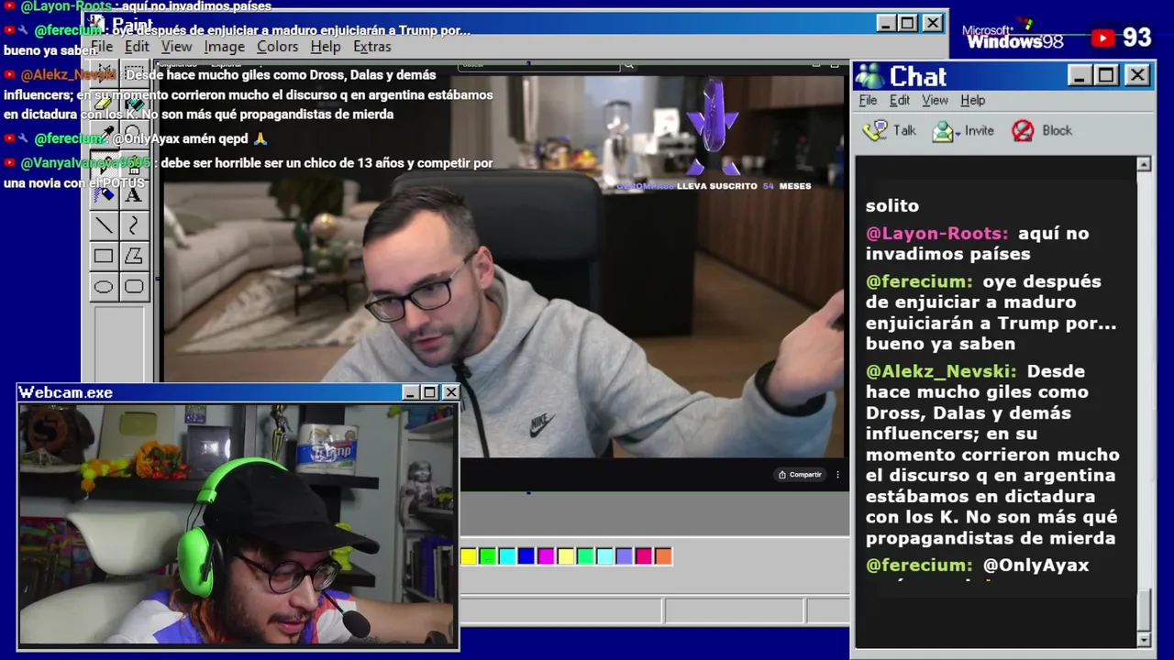Click the Webcam.exe title bar text

(x=66, y=392)
